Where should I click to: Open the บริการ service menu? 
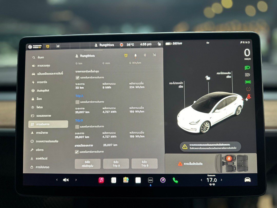coord(37,150)
